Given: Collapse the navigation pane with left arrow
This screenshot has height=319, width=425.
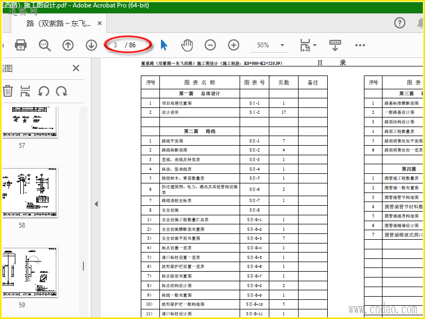Looking at the screenshot, I should [x=96, y=204].
